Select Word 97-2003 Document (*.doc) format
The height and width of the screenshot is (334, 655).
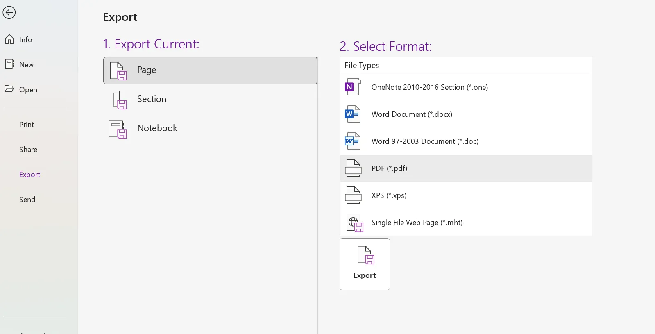coord(466,141)
